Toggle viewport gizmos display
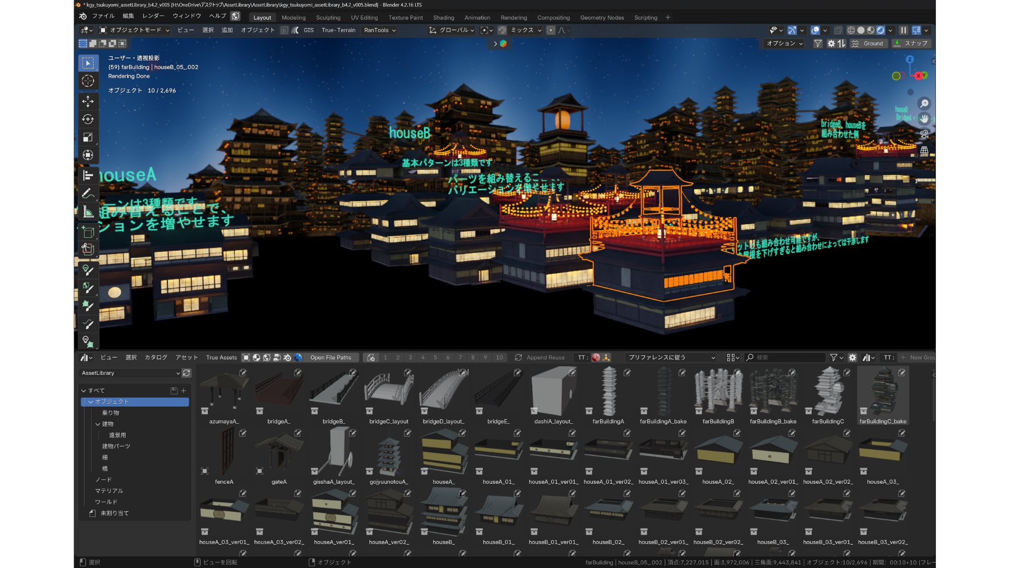This screenshot has width=1010, height=568. click(x=792, y=31)
